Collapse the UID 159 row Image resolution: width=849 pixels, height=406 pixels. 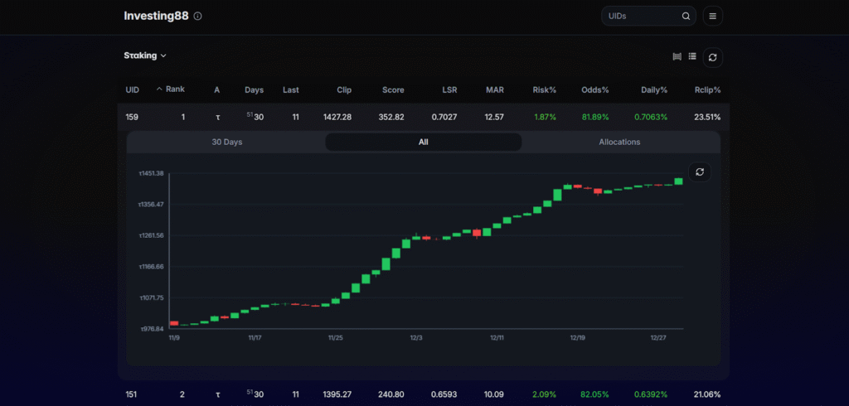(133, 117)
